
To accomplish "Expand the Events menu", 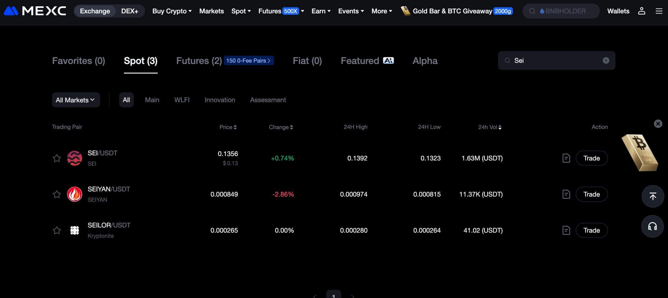I will [351, 11].
